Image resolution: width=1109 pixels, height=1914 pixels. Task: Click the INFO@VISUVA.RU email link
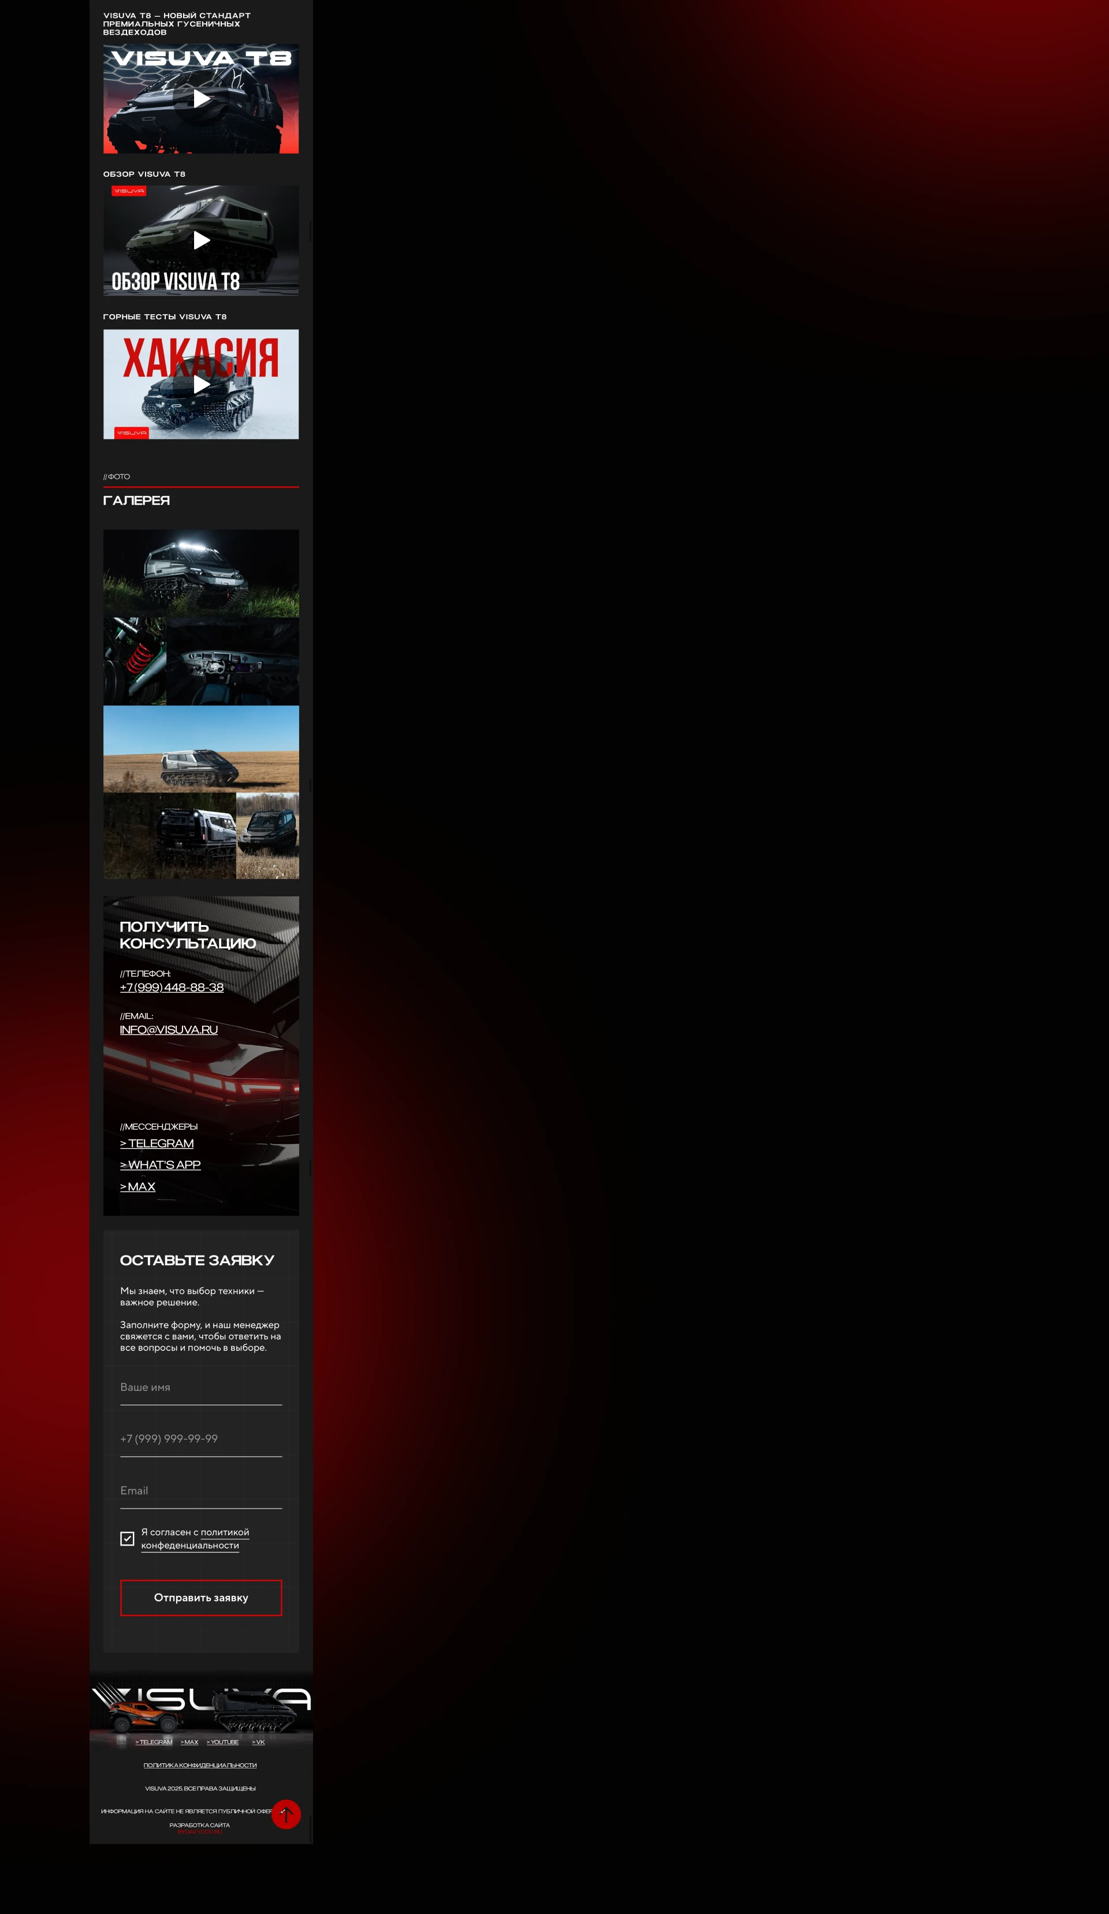[169, 1030]
